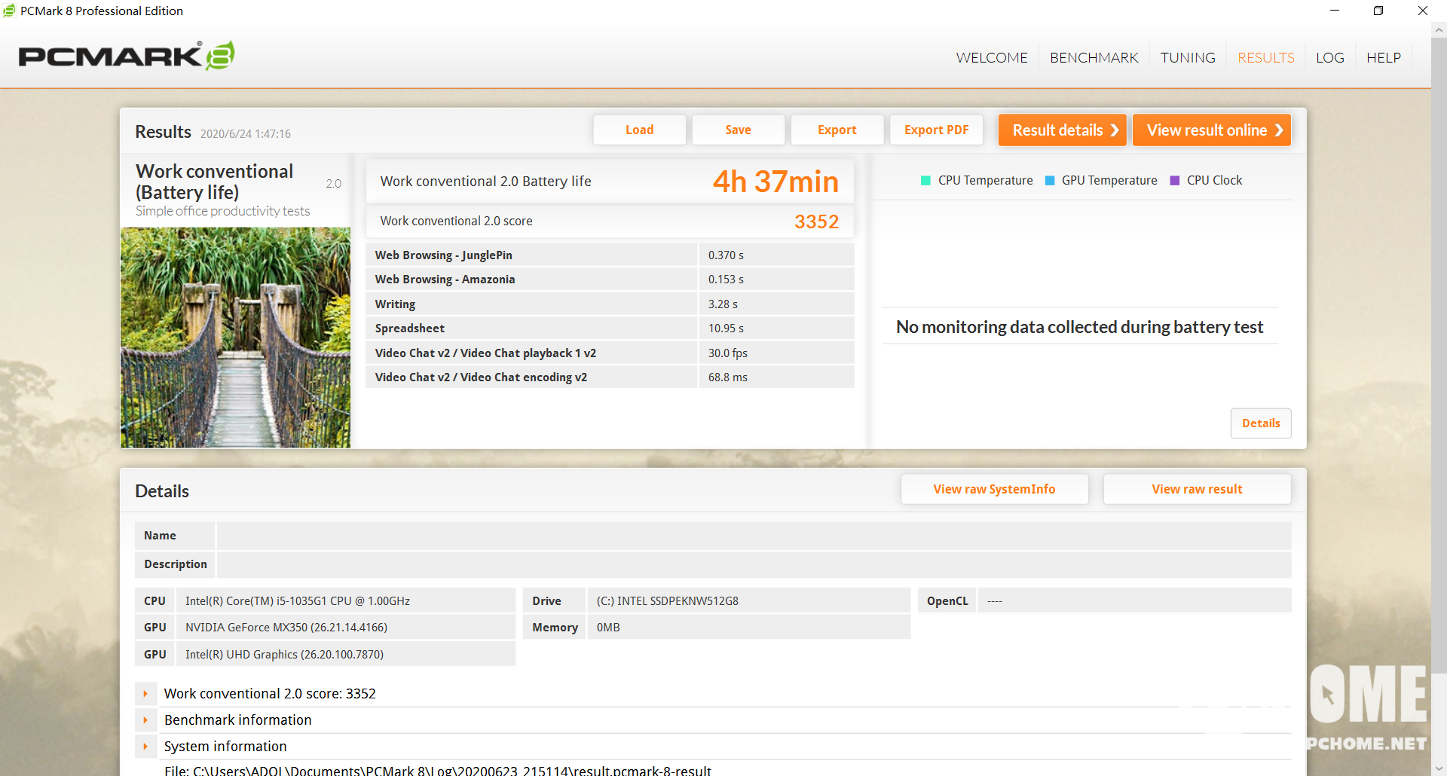
Task: Click View raw SystemInfo
Action: click(994, 490)
